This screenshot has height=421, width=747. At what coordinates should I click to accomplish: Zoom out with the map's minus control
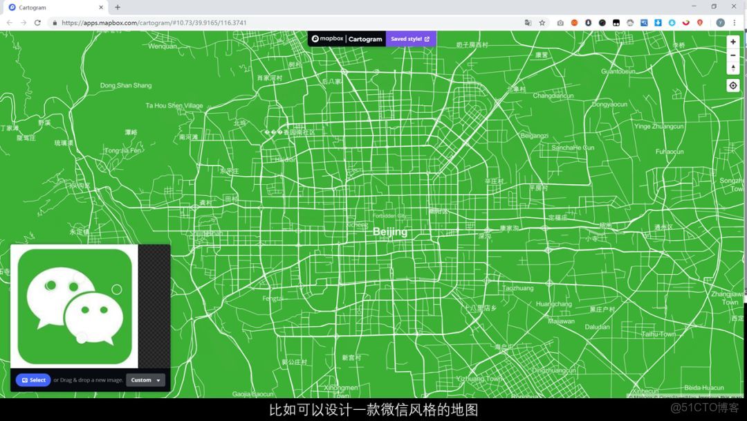tap(733, 55)
